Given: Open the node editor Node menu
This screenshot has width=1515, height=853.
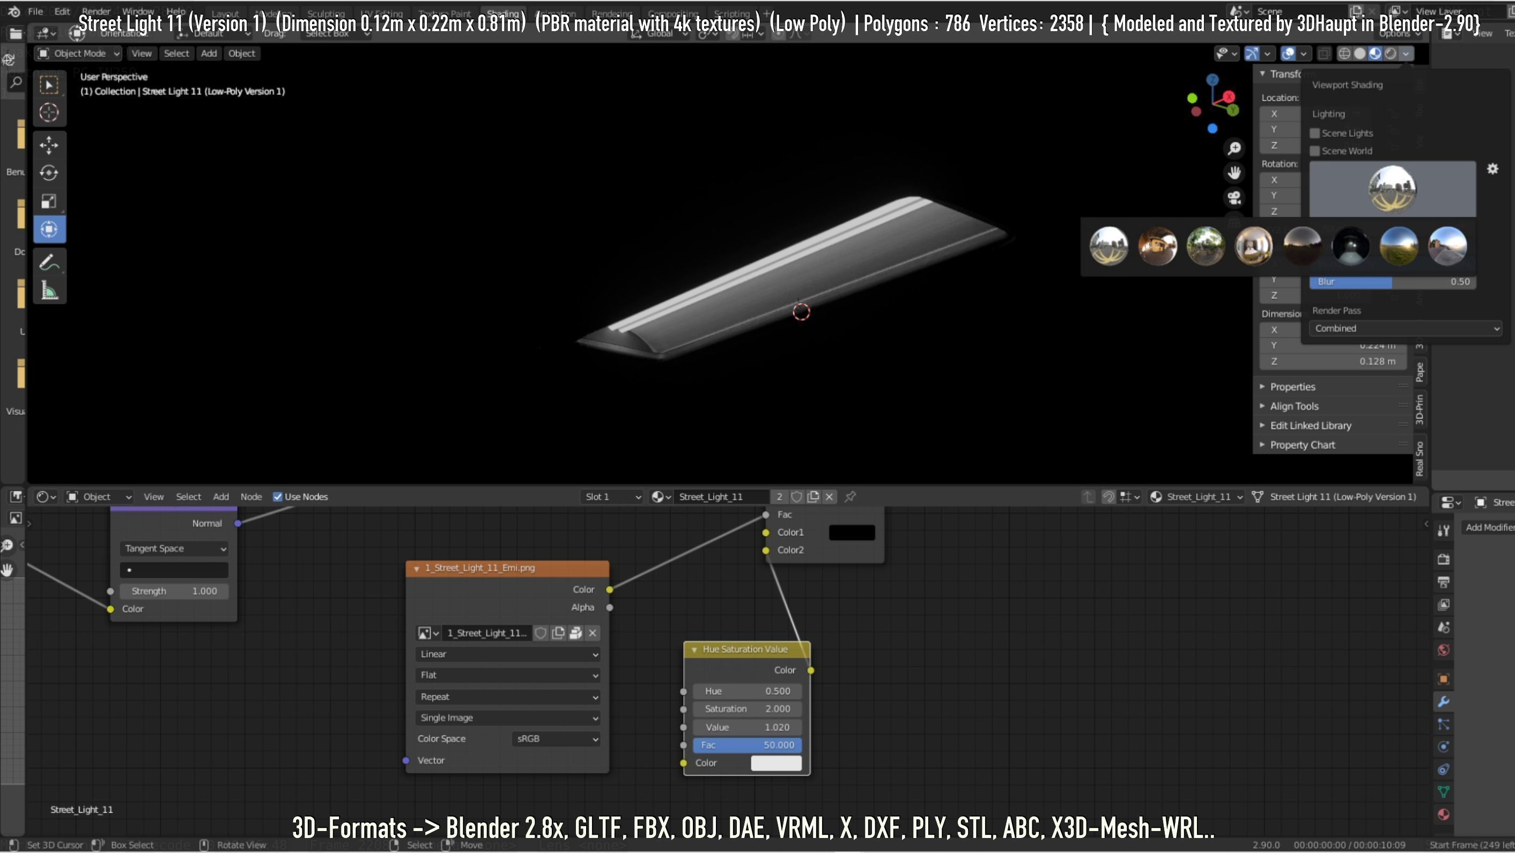Looking at the screenshot, I should pyautogui.click(x=251, y=497).
